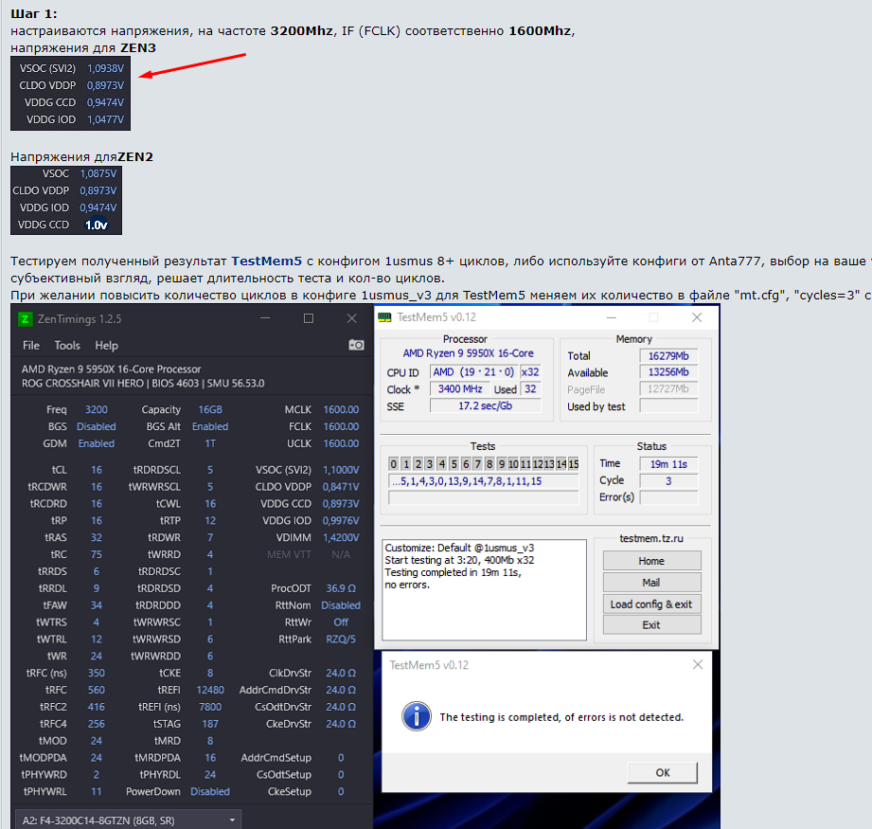
Task: Close the TestMem5 completion dialog with X
Action: coord(698,664)
